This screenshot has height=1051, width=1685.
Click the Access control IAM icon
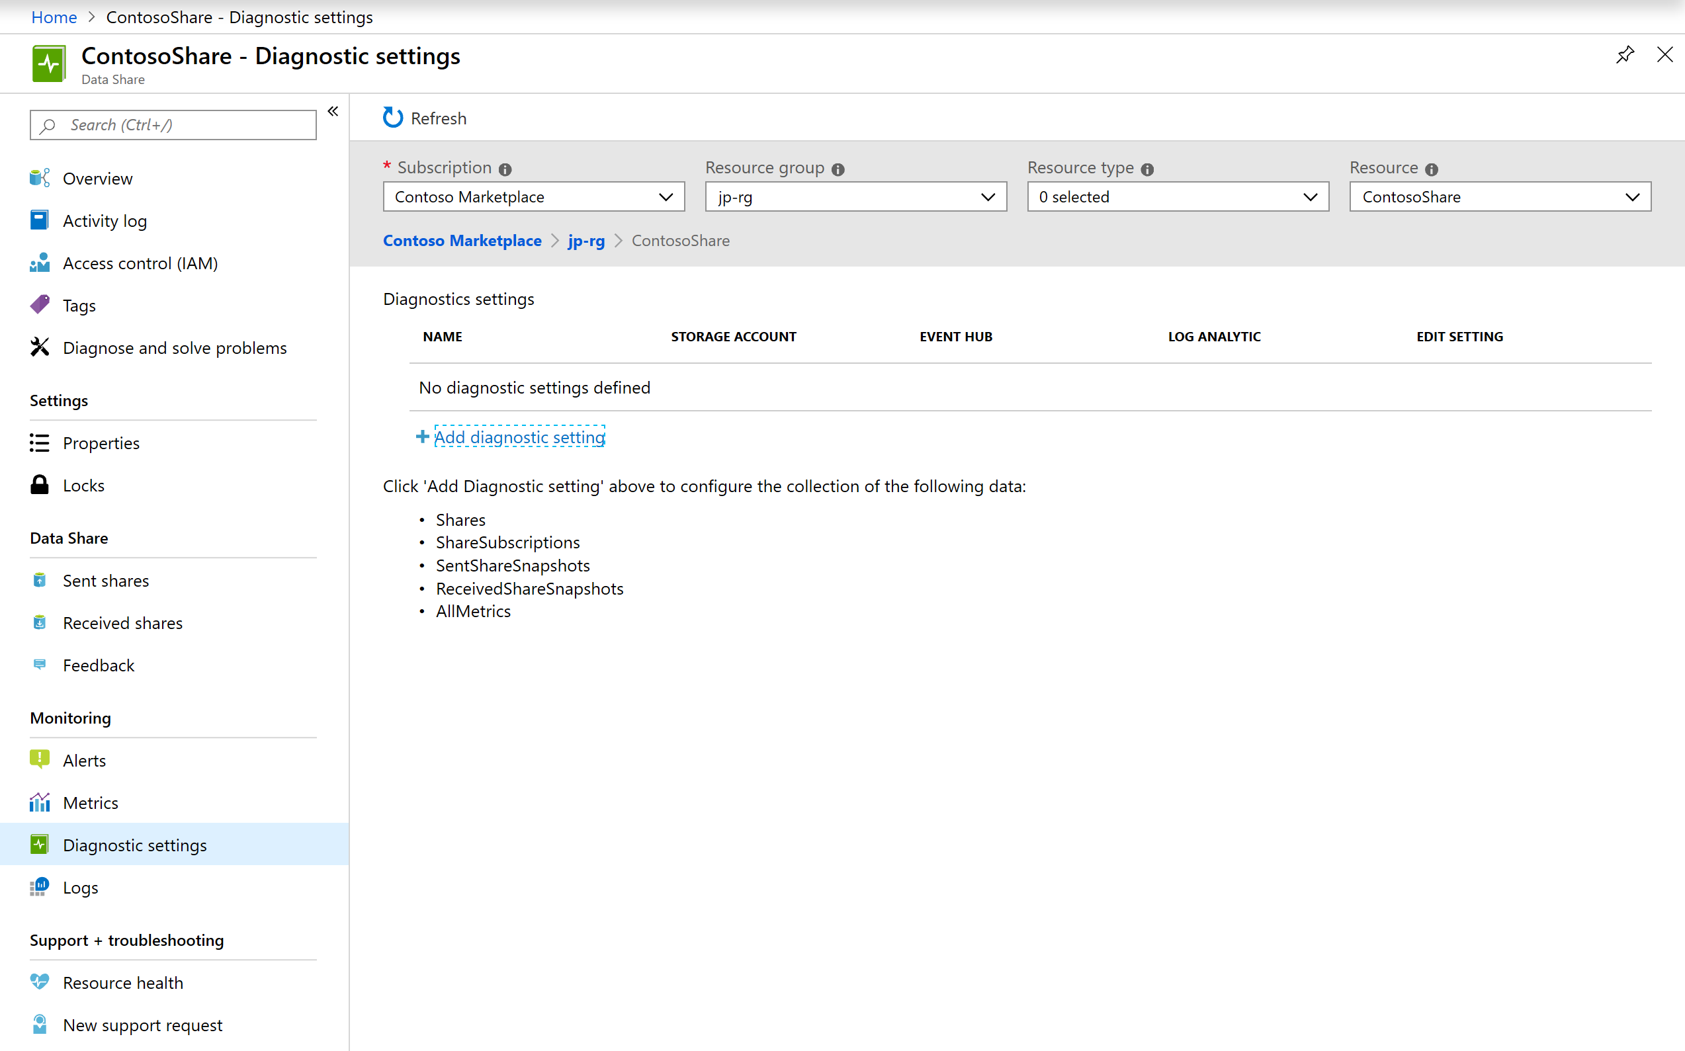[39, 263]
